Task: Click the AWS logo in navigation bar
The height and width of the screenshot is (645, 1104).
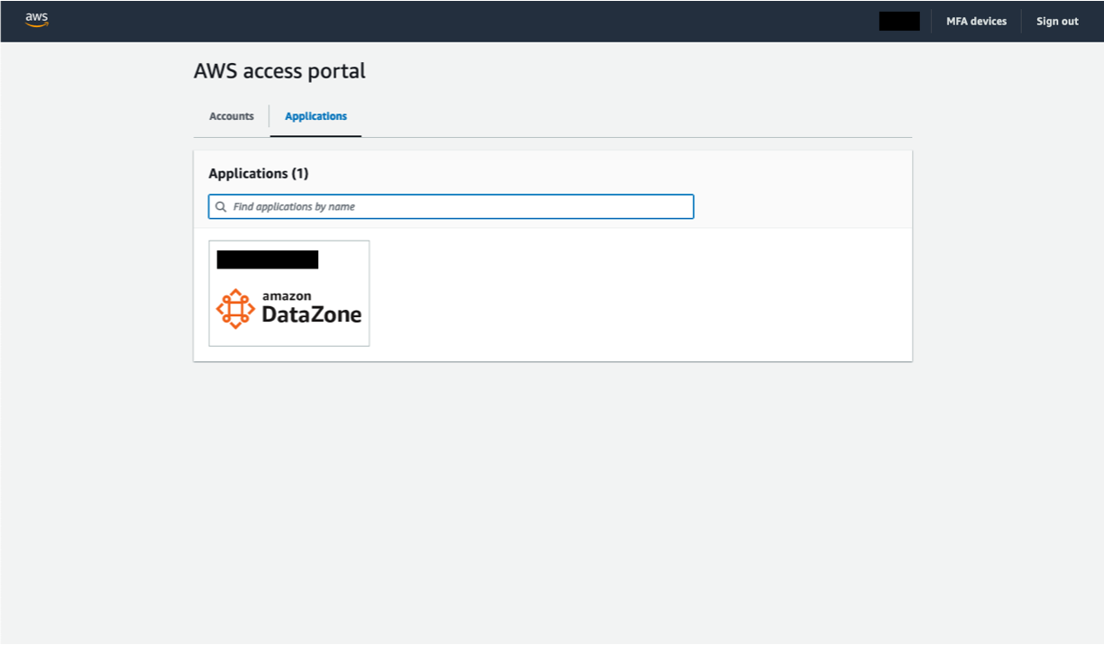Action: (34, 19)
